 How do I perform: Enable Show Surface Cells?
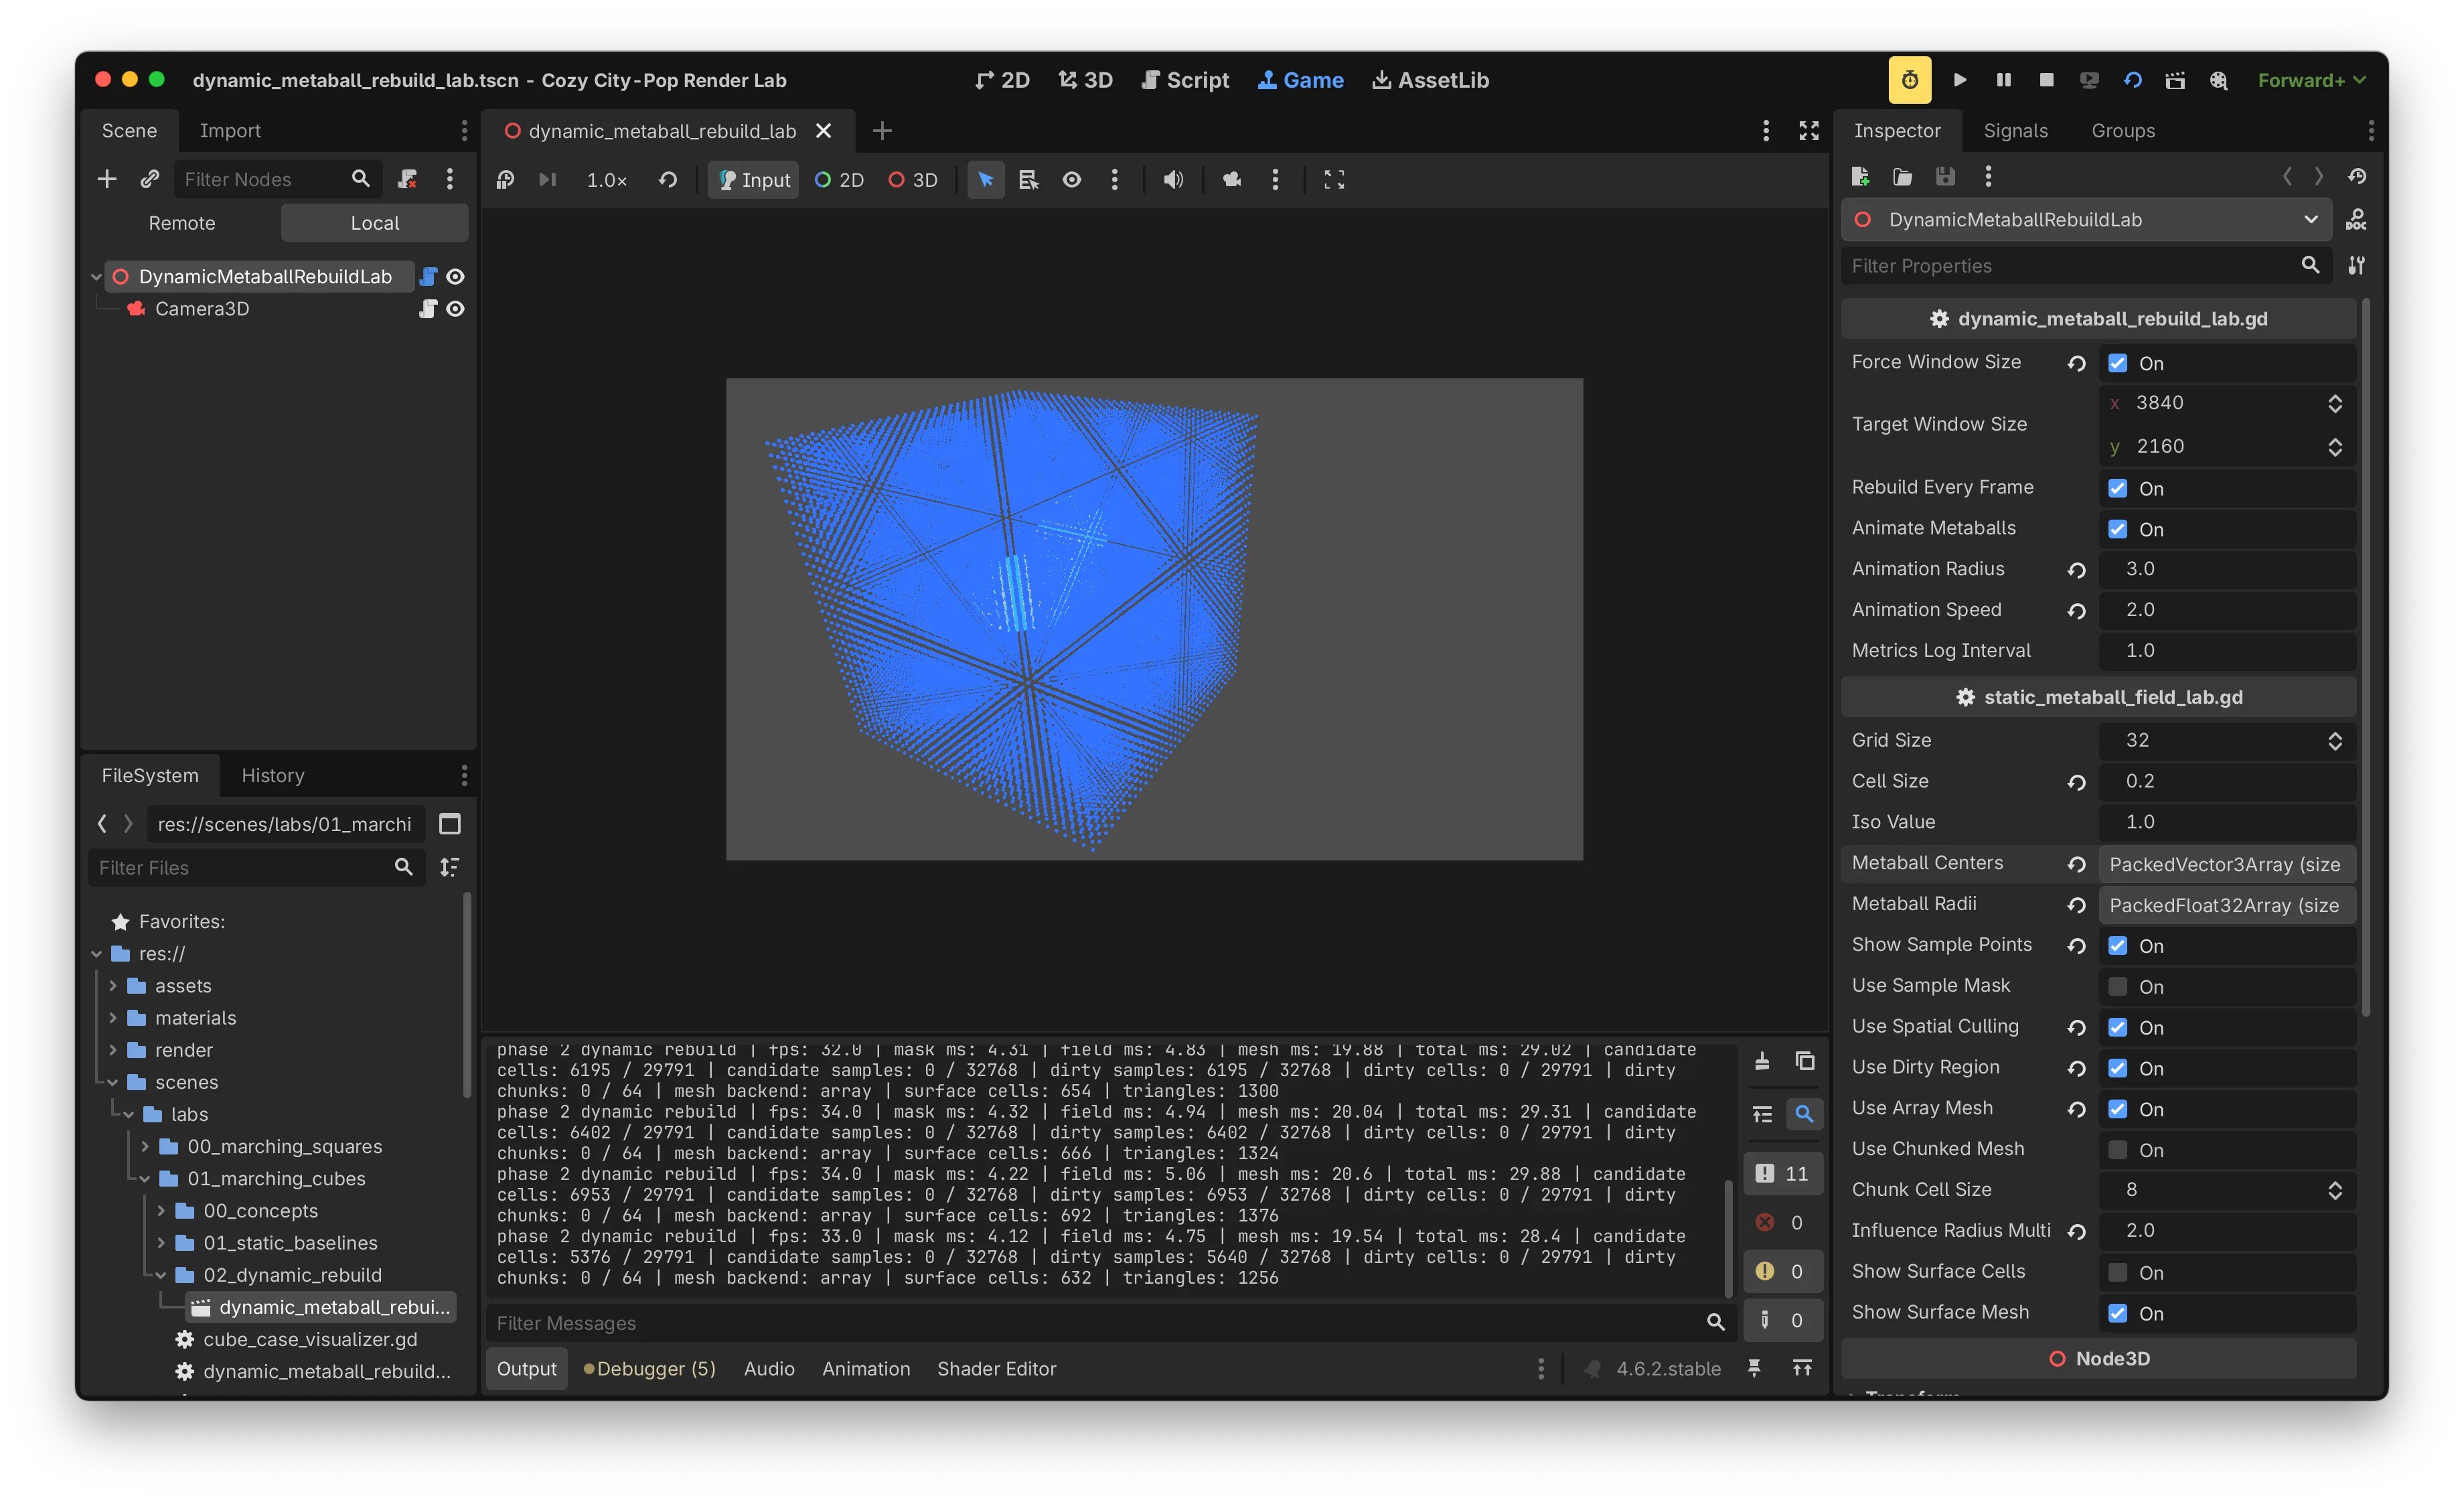point(2117,1272)
